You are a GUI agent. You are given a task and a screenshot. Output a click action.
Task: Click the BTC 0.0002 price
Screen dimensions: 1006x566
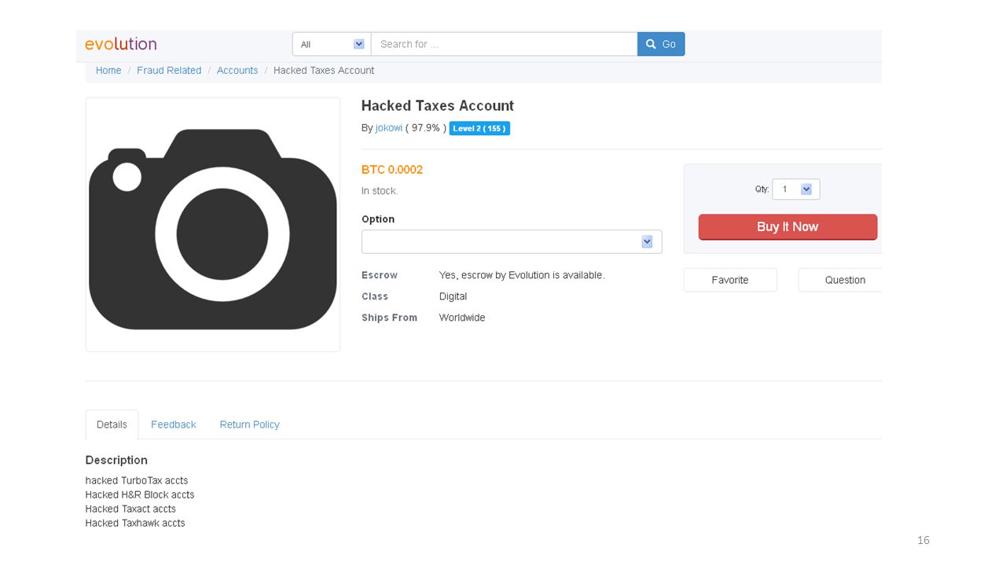coord(392,170)
